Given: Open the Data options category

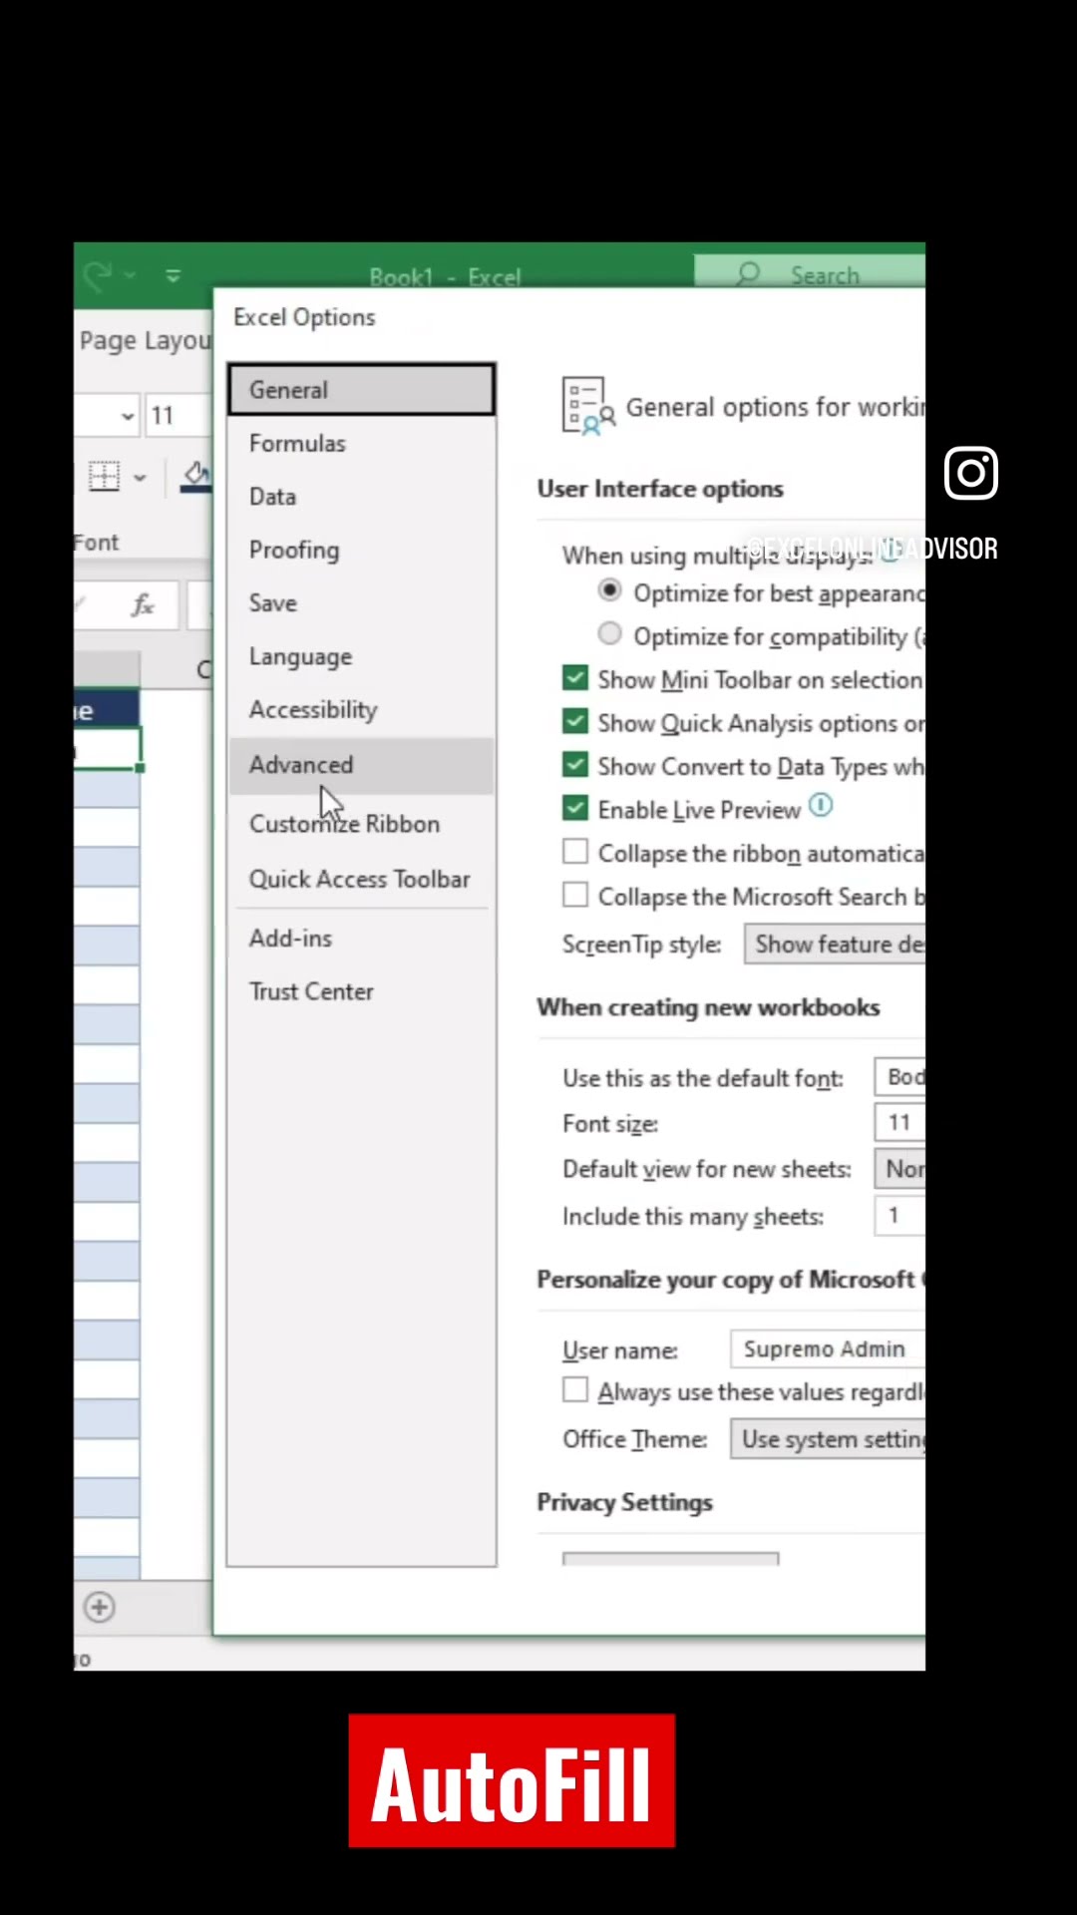Looking at the screenshot, I should click(x=361, y=497).
